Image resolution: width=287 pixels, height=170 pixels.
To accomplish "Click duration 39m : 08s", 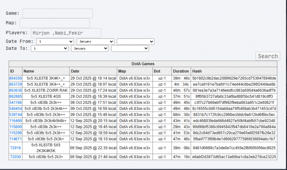I will (181, 148).
